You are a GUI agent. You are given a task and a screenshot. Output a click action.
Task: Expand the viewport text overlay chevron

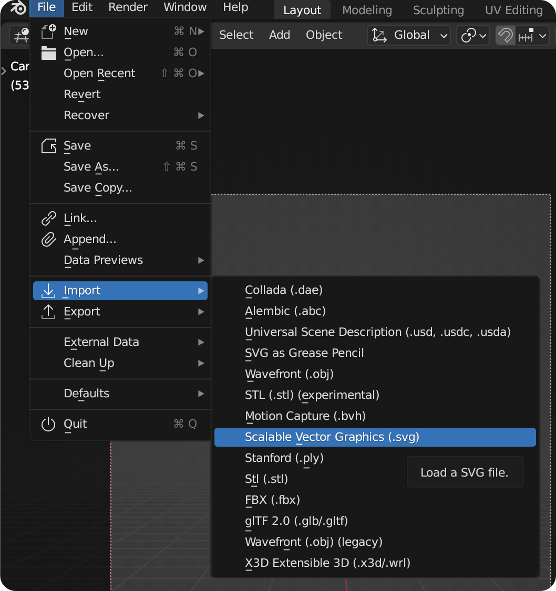tap(3, 71)
